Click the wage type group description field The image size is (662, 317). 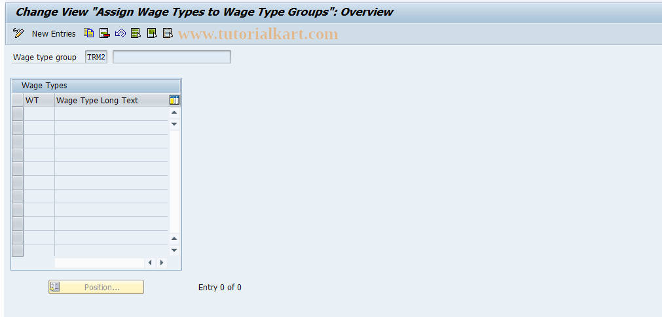click(x=172, y=57)
